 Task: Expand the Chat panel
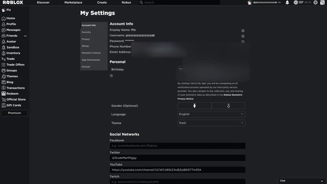pos(302,181)
